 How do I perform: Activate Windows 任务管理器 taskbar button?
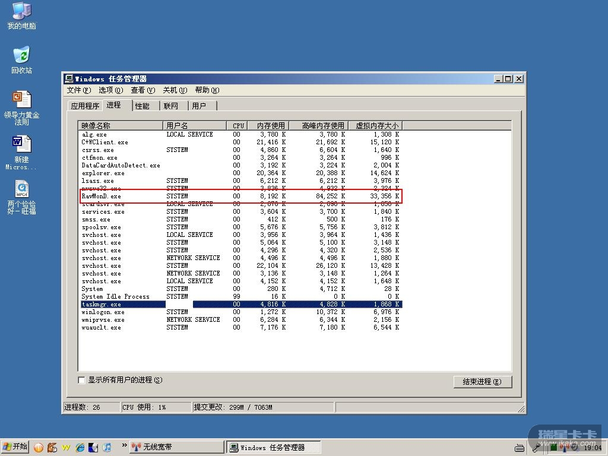click(x=273, y=447)
